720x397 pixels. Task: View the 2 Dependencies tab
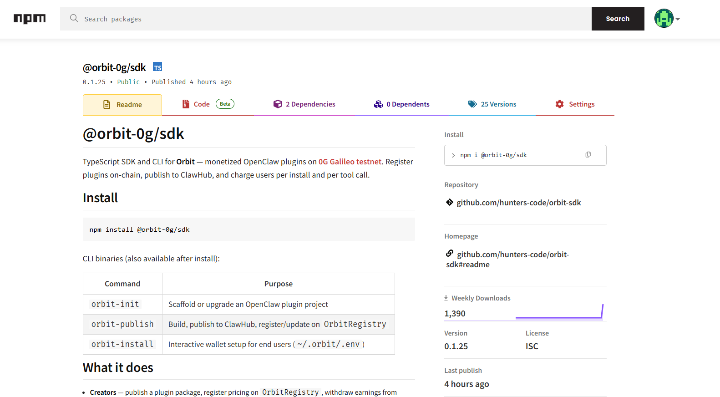point(304,104)
